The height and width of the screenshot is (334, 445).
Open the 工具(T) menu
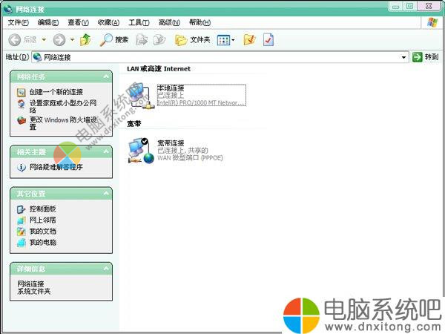139,22
